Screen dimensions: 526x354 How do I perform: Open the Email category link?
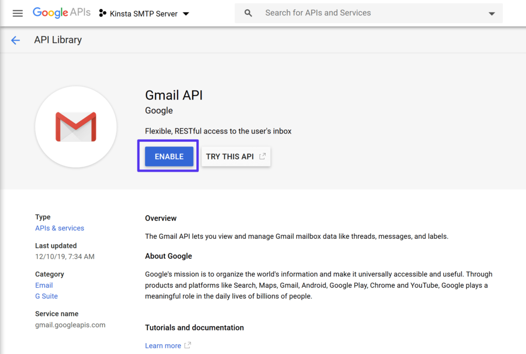pos(44,285)
